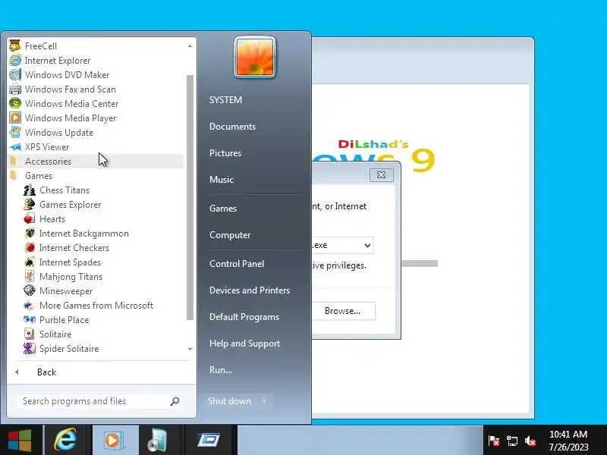This screenshot has height=455, width=607.
Task: Open Internet Explorer from the taskbar
Action: click(65, 440)
